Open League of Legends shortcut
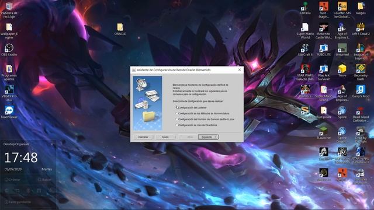The height and width of the screenshot is (210, 374). (x=361, y=52)
